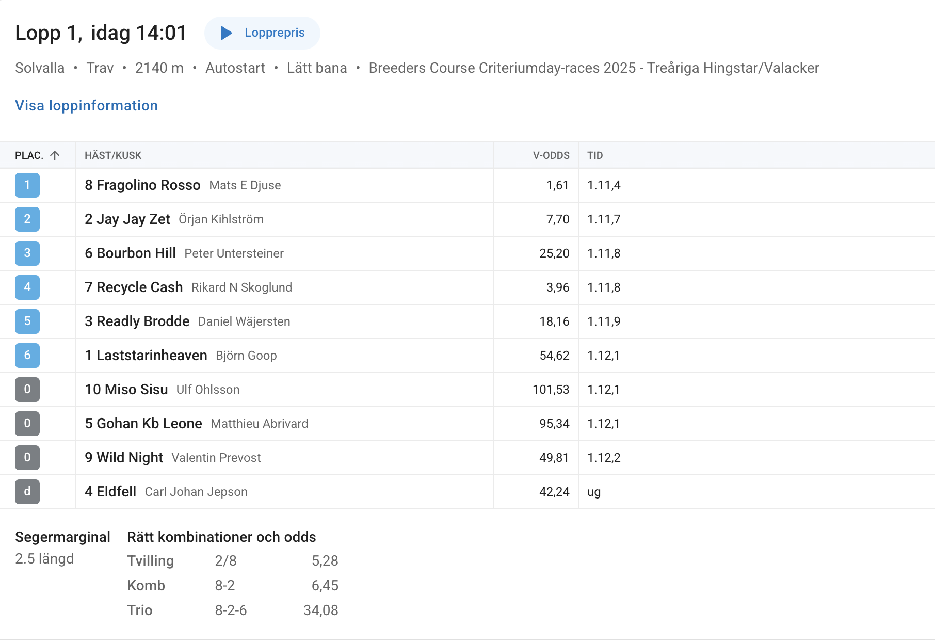The image size is (935, 643).
Task: Click placement badge 4 for Recycle Cash
Action: 27,287
